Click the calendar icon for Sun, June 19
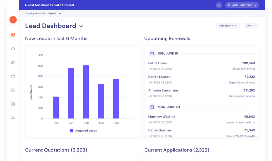Viewport: 272px width, 161px height. (x=152, y=53)
